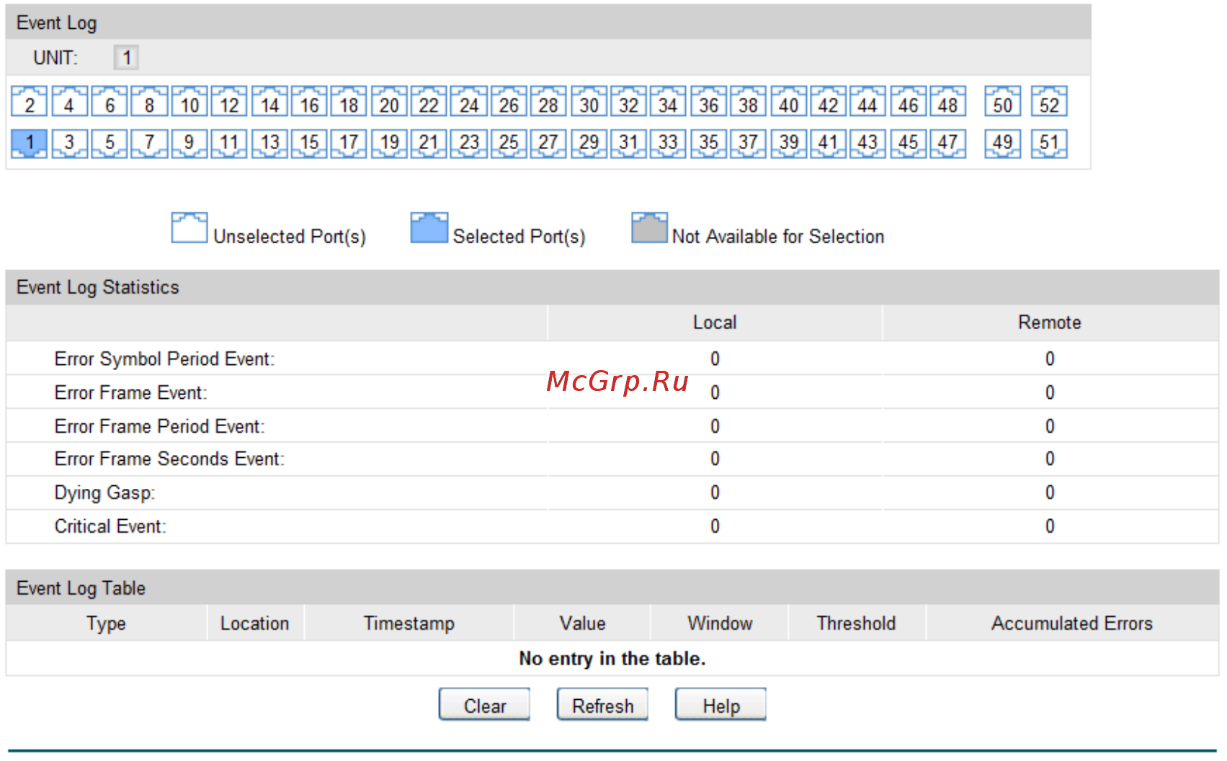The width and height of the screenshot is (1227, 761).
Task: Open the Help button
Action: 720,705
